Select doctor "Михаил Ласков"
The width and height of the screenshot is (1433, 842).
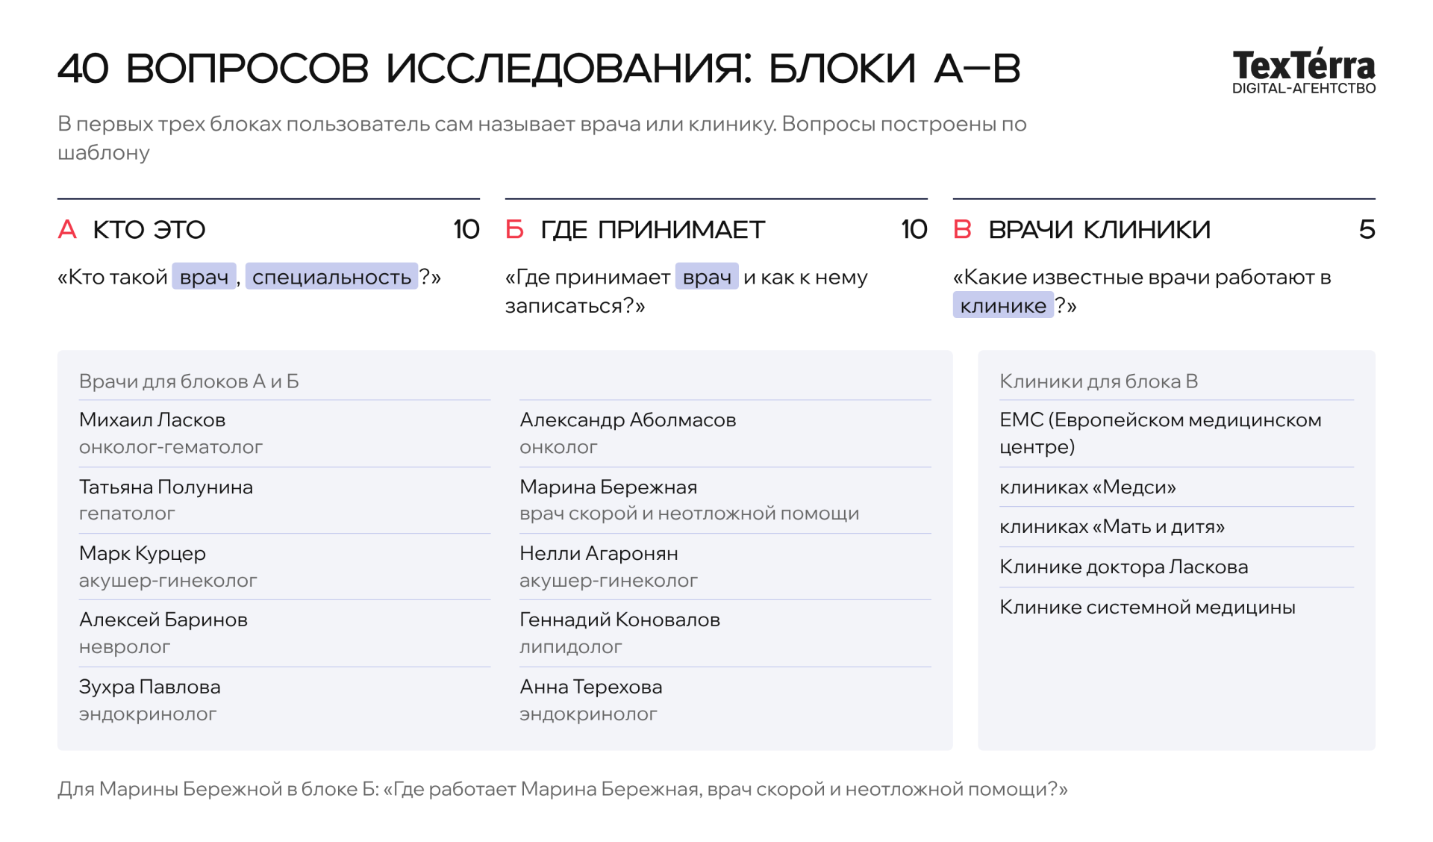[152, 420]
